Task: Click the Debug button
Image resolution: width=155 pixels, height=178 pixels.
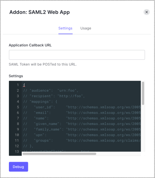Action: [x=19, y=167]
